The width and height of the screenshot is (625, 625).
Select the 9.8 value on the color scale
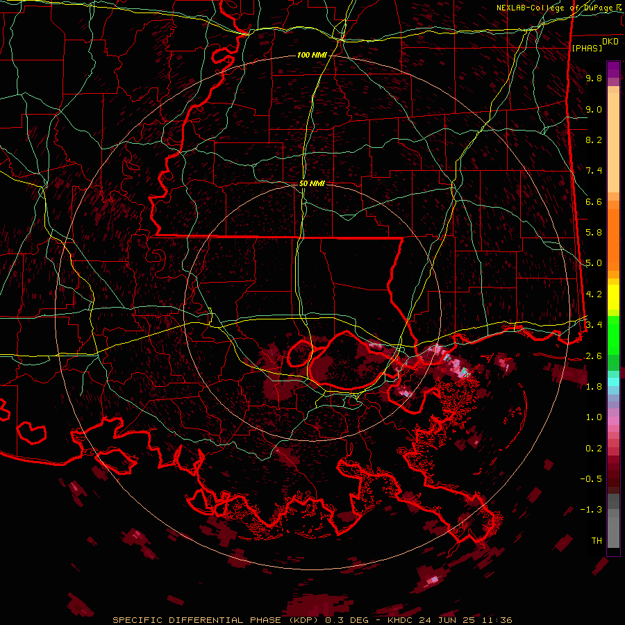(x=594, y=78)
